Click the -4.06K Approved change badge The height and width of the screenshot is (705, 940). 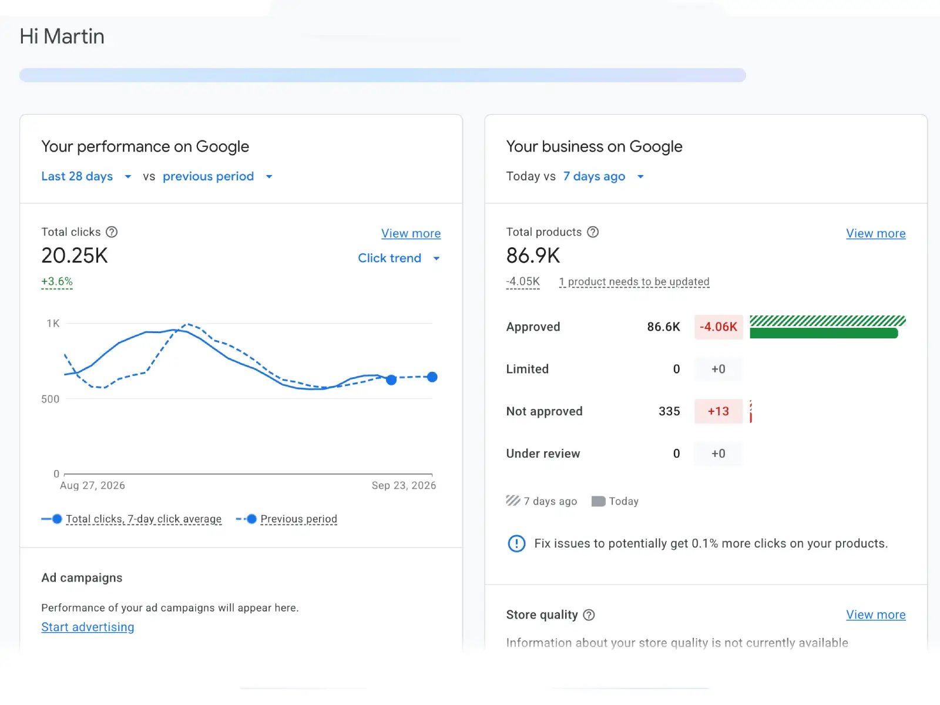[719, 327]
